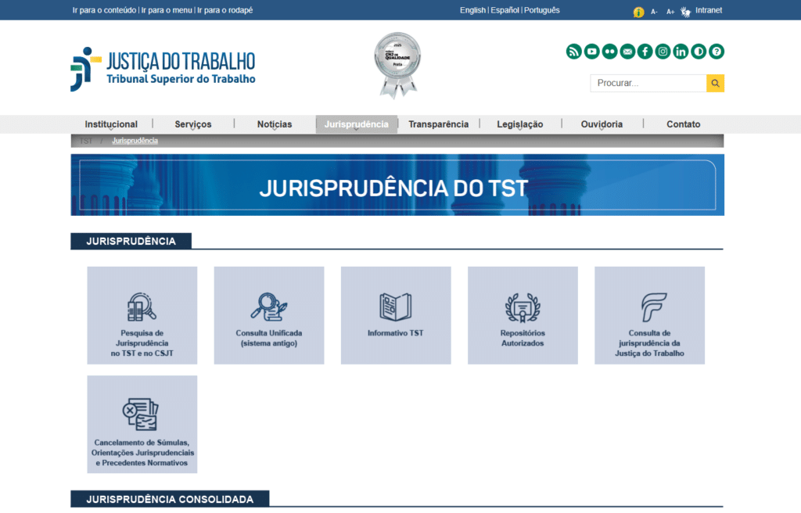Image resolution: width=801 pixels, height=513 pixels.
Task: Open the Flickr icon
Action: [x=609, y=52]
